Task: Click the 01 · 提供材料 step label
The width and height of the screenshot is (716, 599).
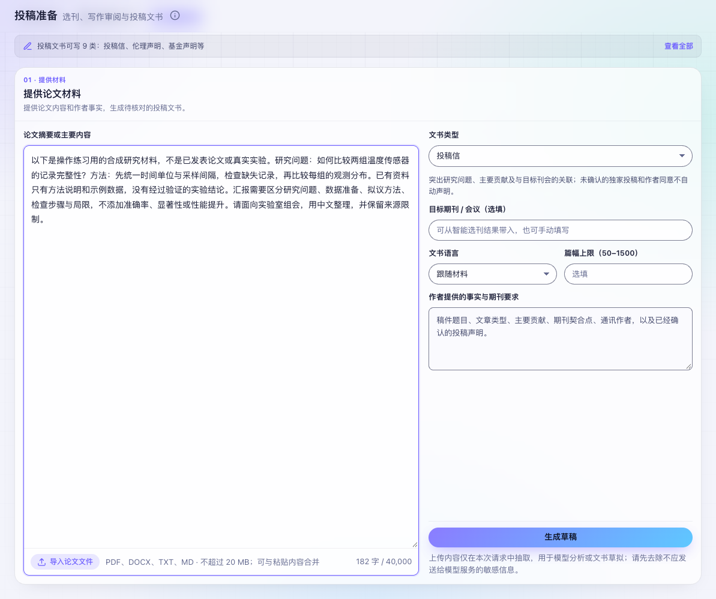Action: (x=44, y=80)
